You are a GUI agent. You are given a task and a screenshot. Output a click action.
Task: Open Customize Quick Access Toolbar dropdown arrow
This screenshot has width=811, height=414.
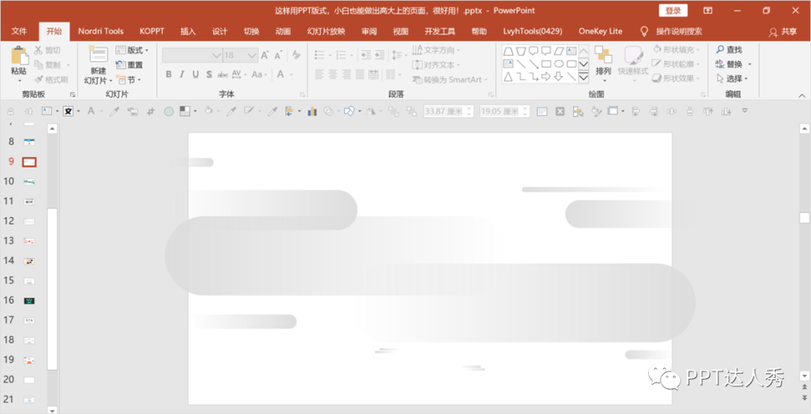(745, 110)
